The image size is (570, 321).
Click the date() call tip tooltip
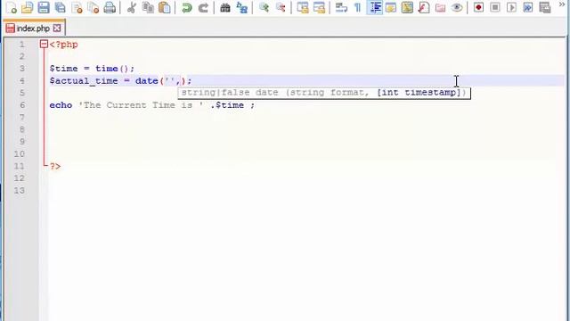point(324,93)
